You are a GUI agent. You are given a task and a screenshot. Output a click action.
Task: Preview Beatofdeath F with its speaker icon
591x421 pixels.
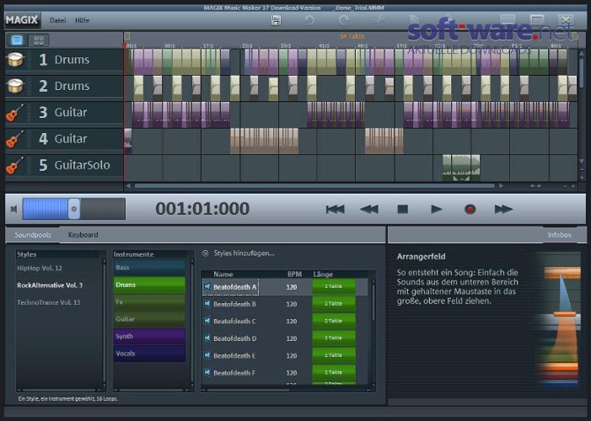coord(207,373)
